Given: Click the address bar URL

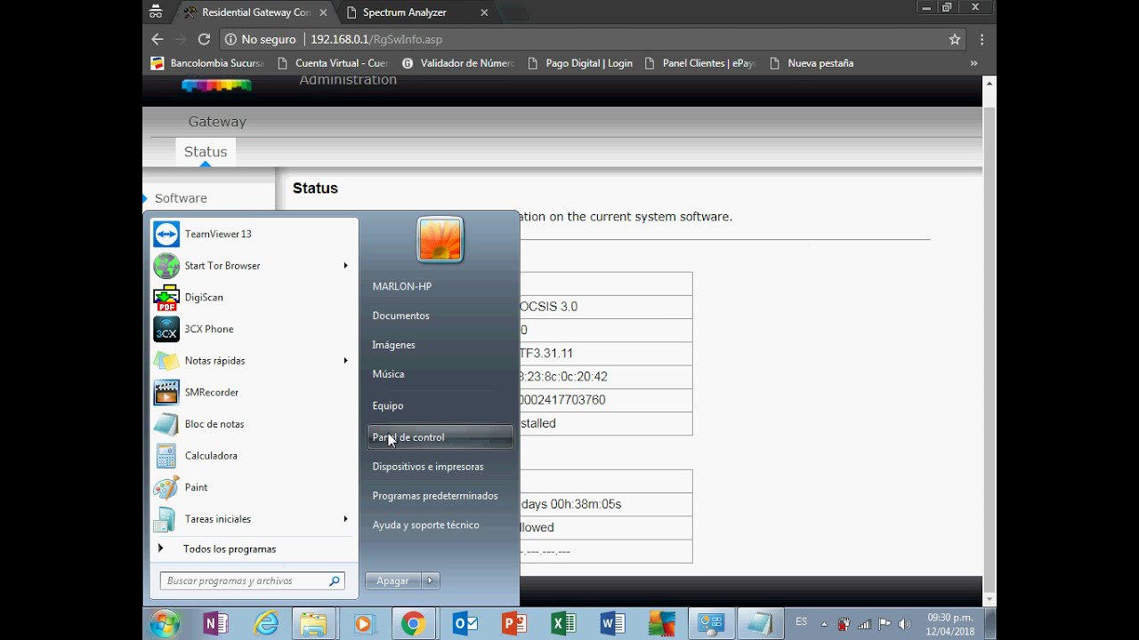Looking at the screenshot, I should point(376,39).
